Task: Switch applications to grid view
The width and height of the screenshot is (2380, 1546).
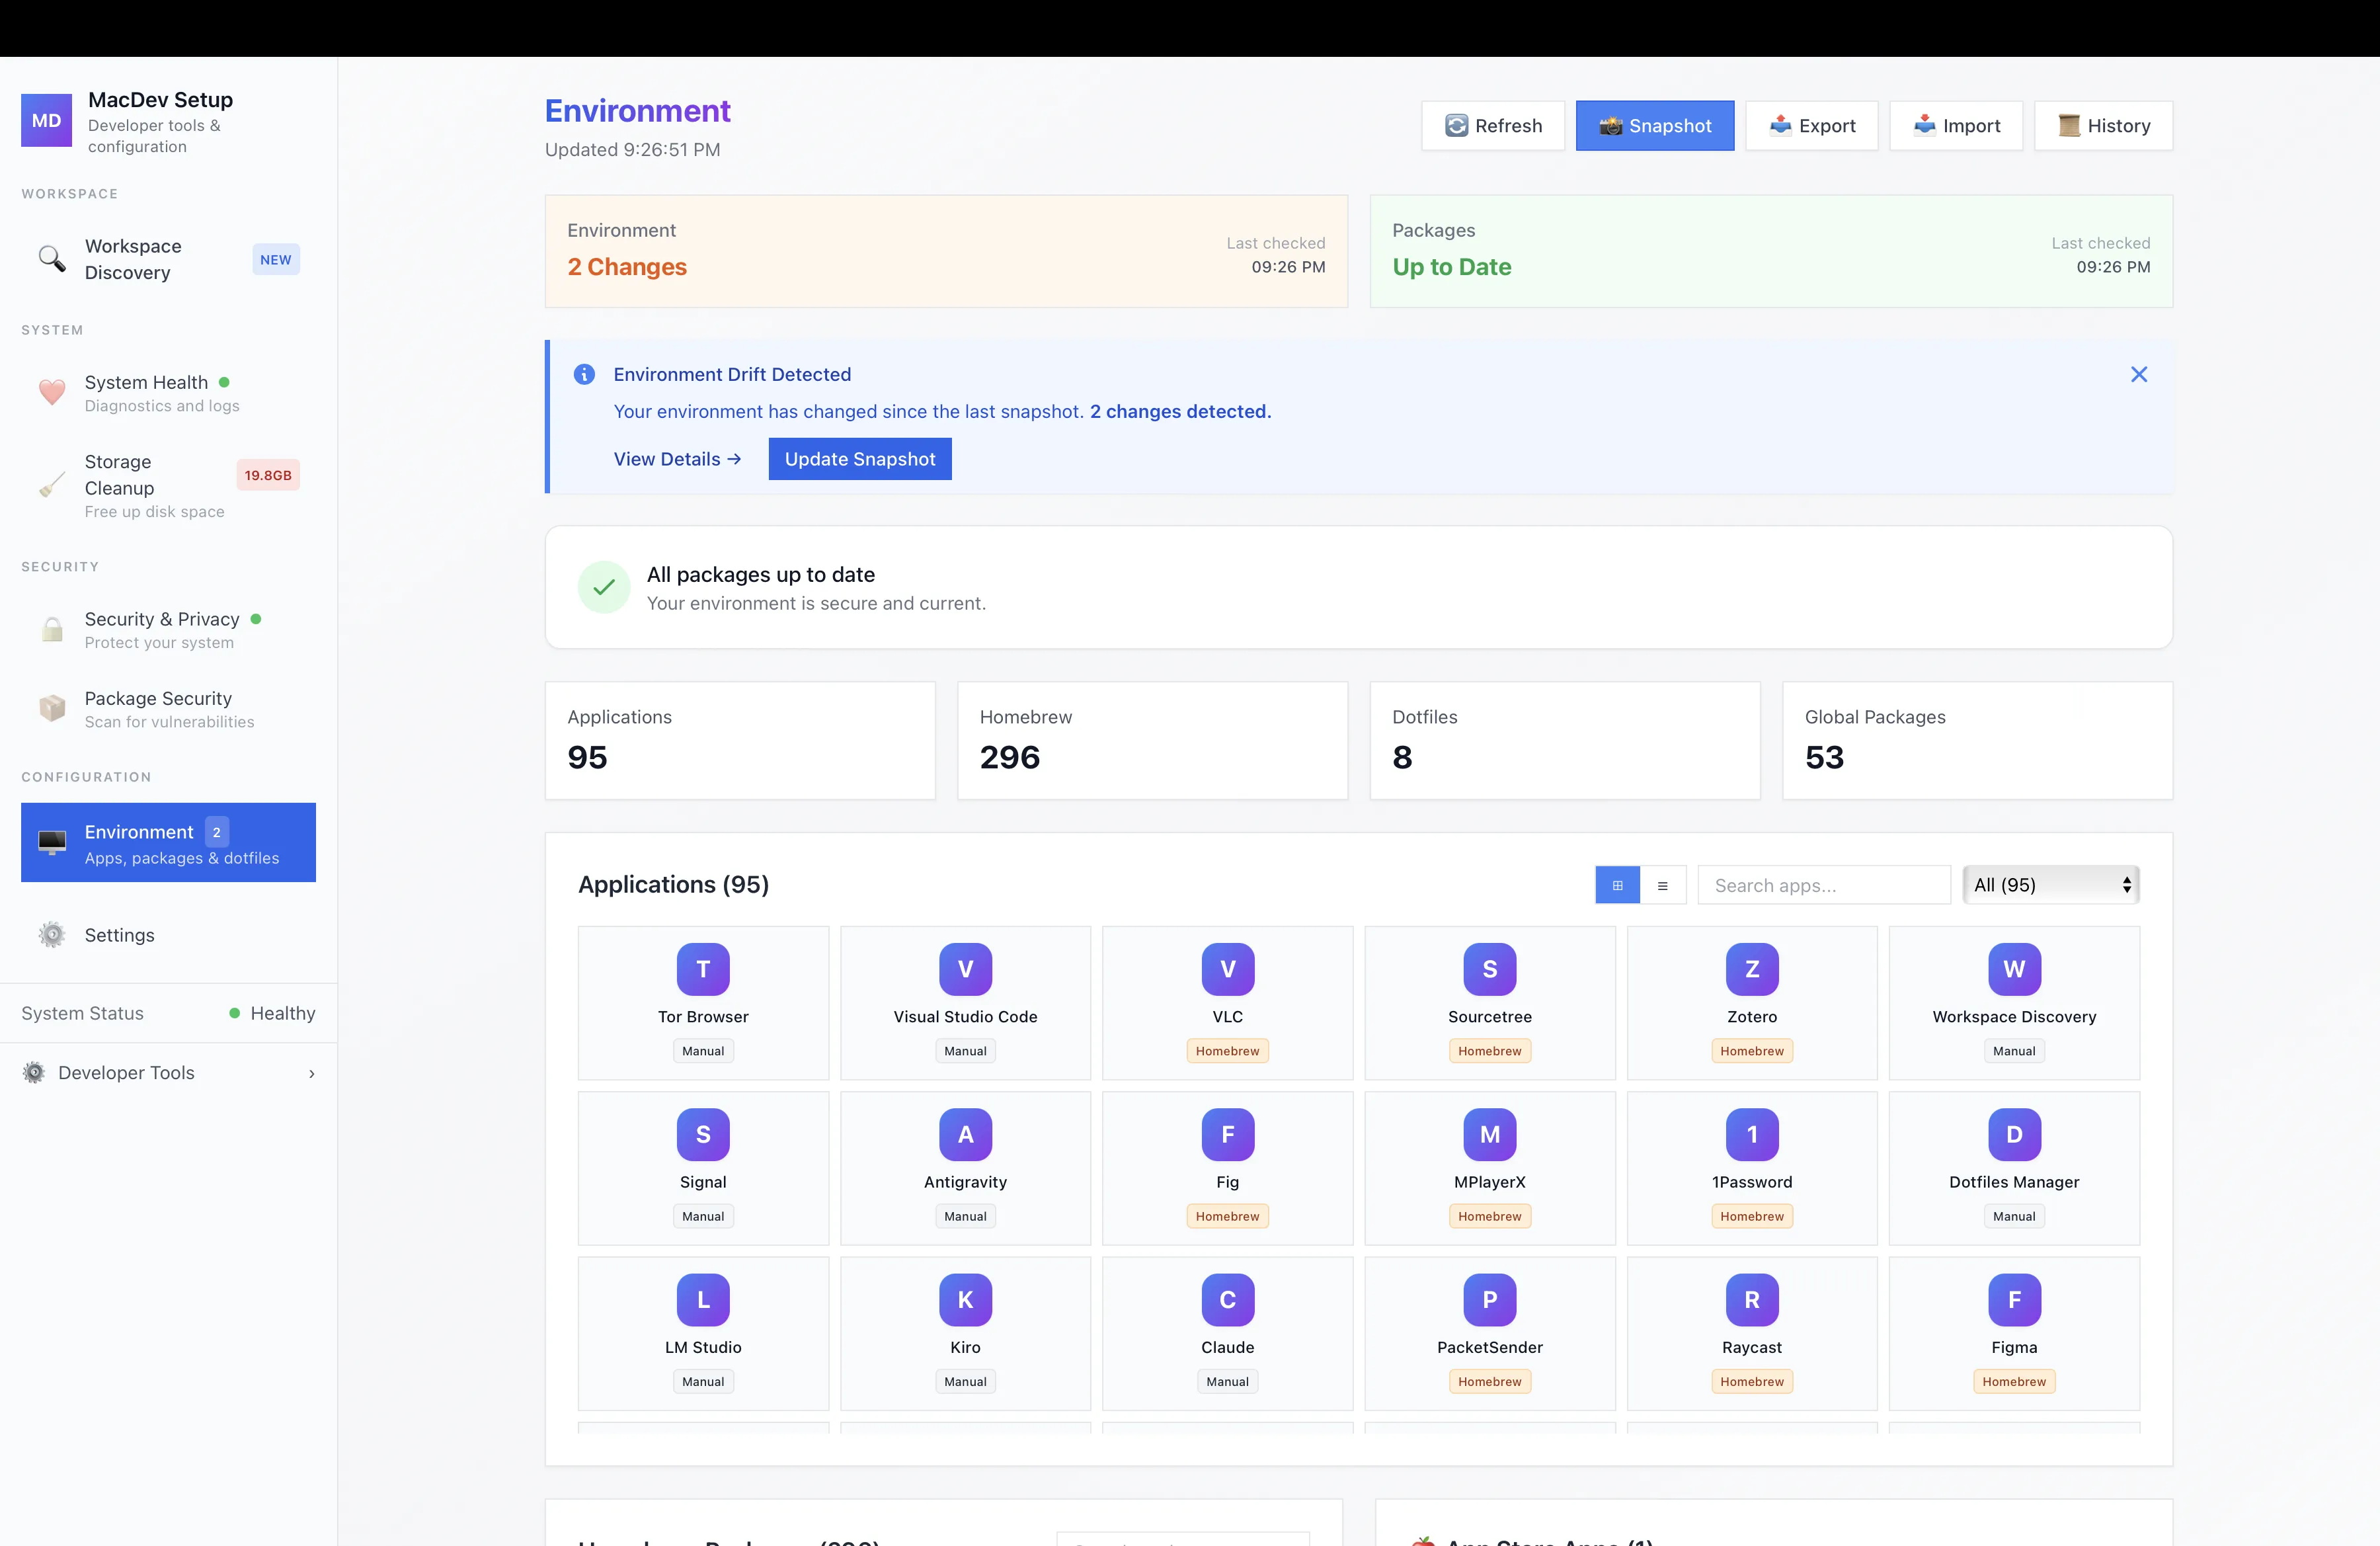Action: [x=1618, y=885]
